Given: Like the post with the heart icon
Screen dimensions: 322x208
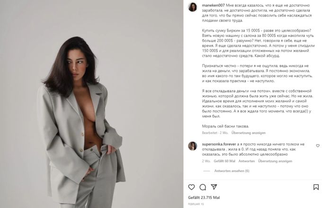Looking at the screenshot, I should 191,187.
